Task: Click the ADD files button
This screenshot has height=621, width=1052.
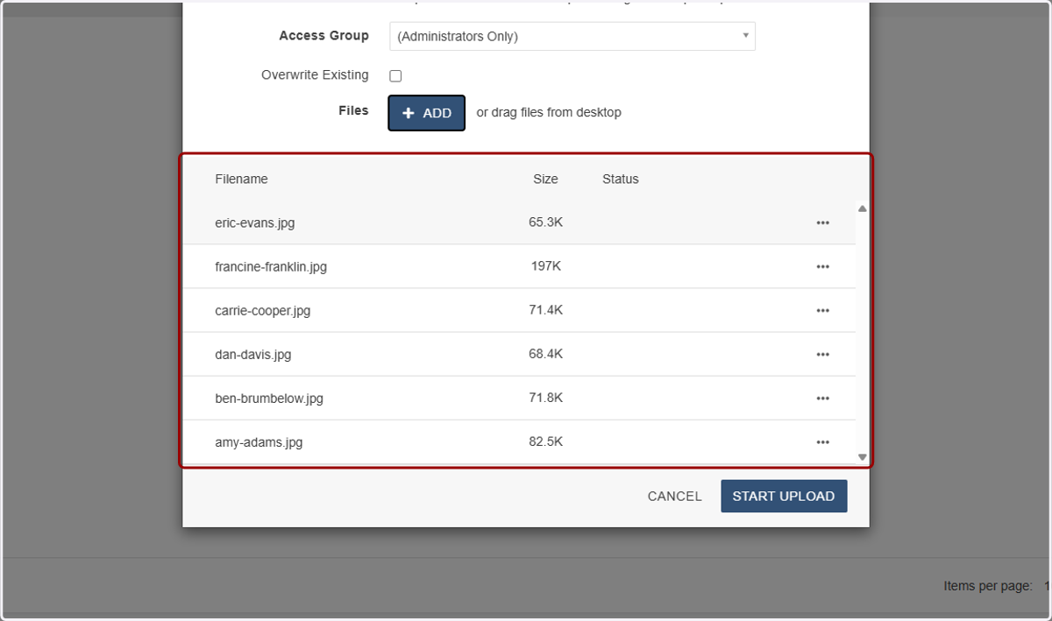Action: tap(426, 113)
